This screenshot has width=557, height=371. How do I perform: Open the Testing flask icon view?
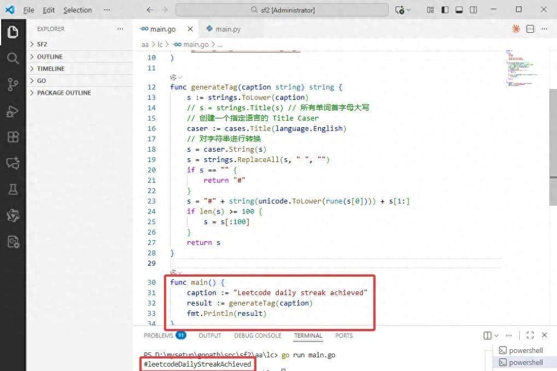click(x=13, y=189)
